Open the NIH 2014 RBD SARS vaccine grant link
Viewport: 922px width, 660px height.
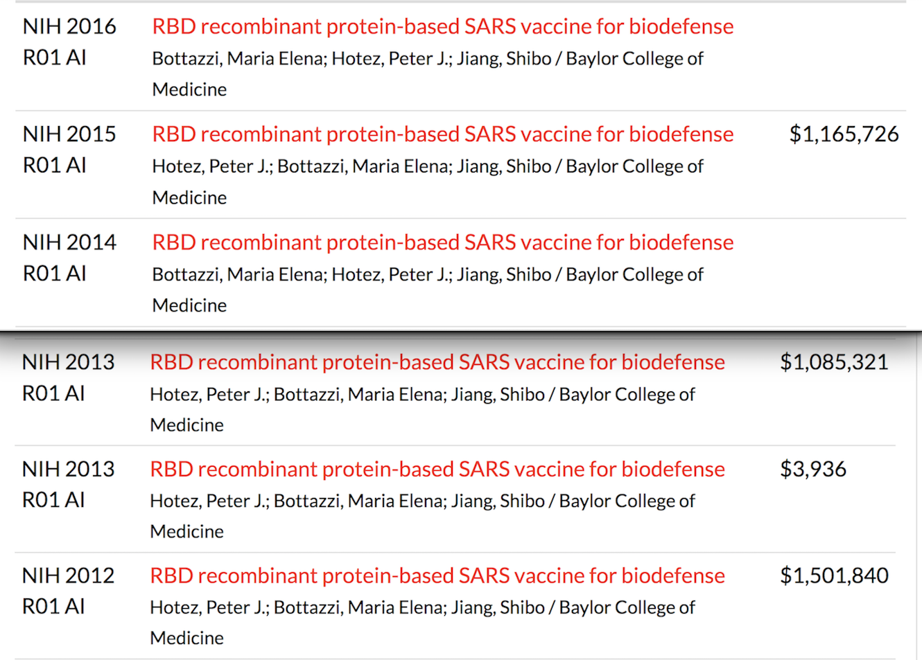click(x=442, y=242)
